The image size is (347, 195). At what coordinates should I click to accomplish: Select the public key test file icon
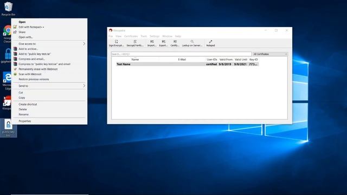coord(8,128)
